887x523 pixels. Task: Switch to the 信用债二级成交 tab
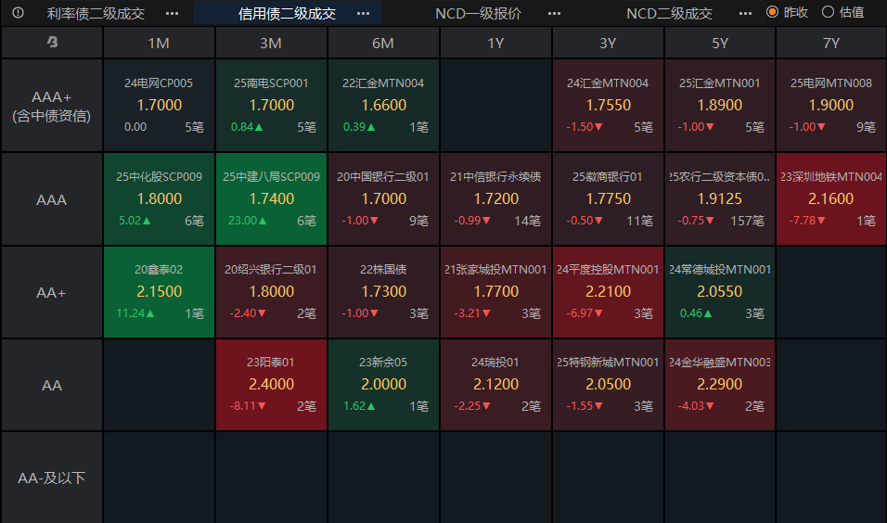(287, 13)
